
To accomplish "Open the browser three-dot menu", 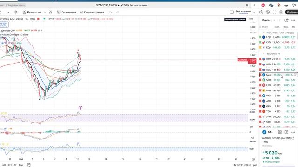I will coord(255,5).
